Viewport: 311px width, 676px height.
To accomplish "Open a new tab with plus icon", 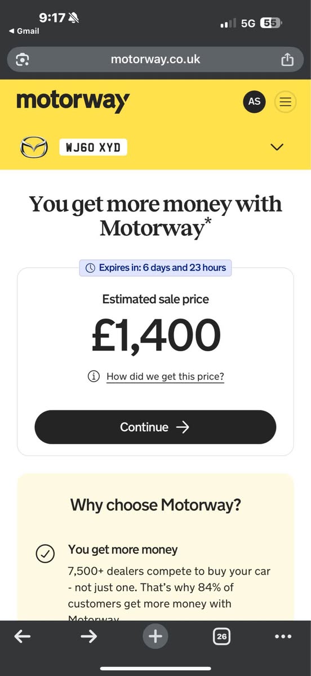I will click(x=155, y=636).
